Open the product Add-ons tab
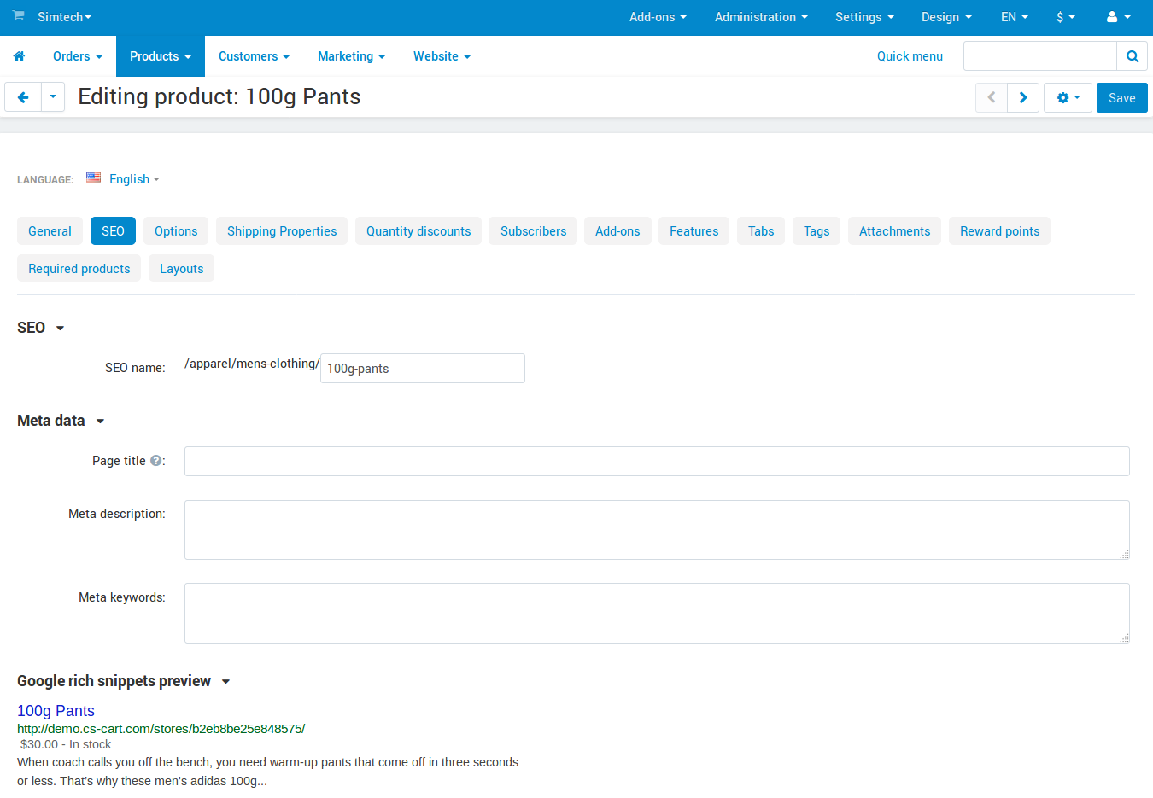This screenshot has height=798, width=1153. coord(617,231)
